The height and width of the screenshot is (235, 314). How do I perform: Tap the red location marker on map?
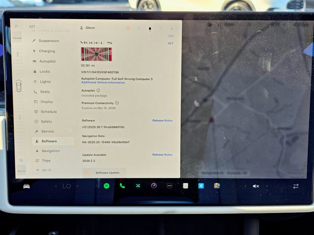[211, 120]
